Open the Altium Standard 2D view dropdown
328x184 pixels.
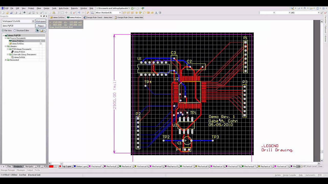click(120, 13)
